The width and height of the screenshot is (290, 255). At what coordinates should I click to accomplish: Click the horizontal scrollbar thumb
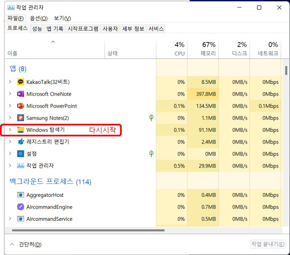point(88,230)
